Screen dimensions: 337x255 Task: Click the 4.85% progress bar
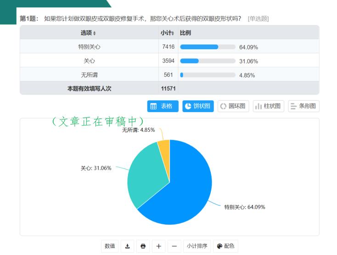[208, 75]
